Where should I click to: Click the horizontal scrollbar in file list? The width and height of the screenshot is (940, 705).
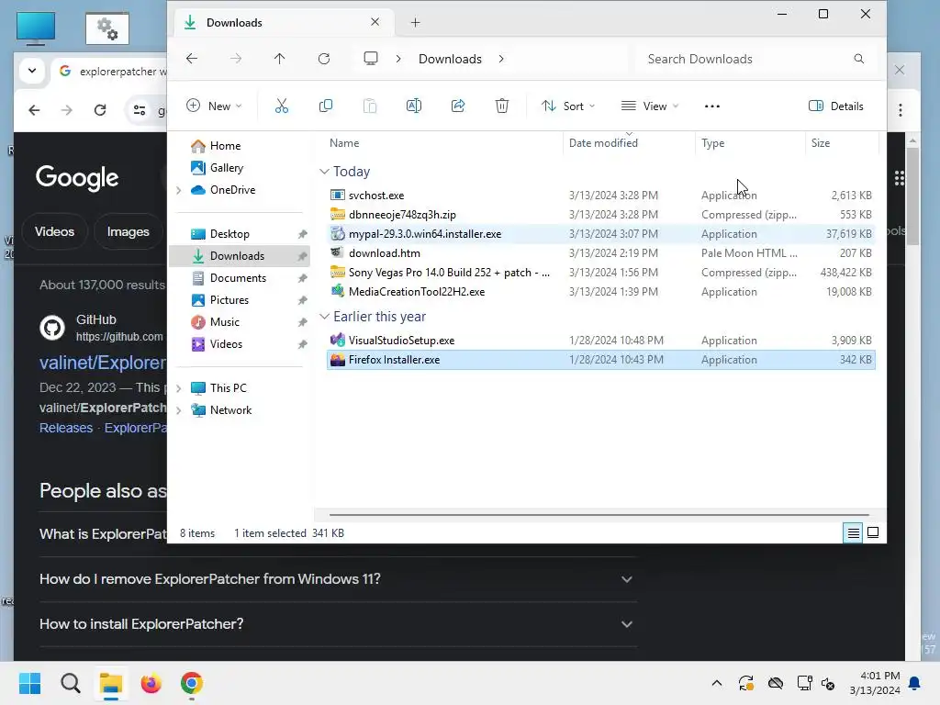tap(599, 514)
